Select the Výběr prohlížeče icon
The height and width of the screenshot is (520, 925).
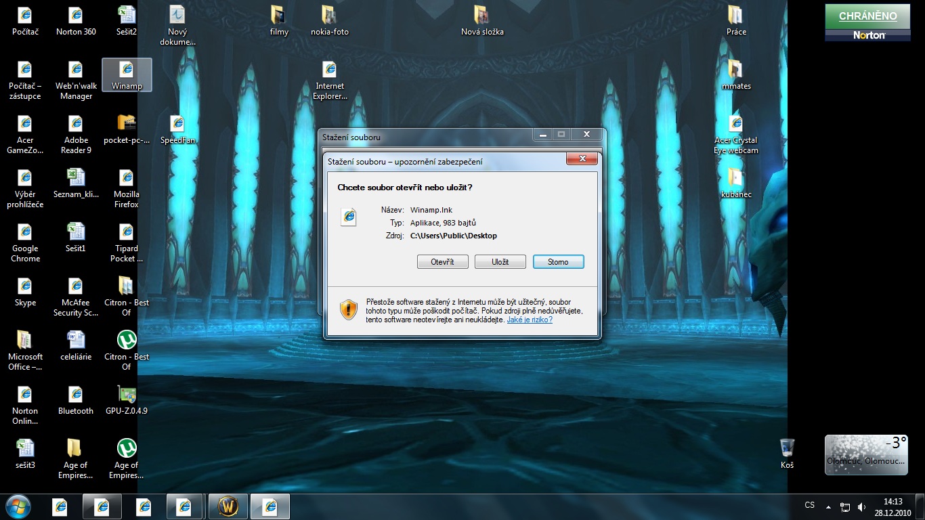25,188
